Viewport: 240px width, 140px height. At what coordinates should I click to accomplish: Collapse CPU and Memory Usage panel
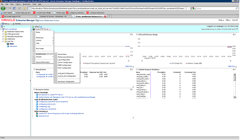pyautogui.click(x=137, y=35)
